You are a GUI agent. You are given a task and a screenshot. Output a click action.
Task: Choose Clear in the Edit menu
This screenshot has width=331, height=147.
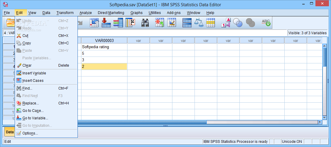[x=46, y=65]
